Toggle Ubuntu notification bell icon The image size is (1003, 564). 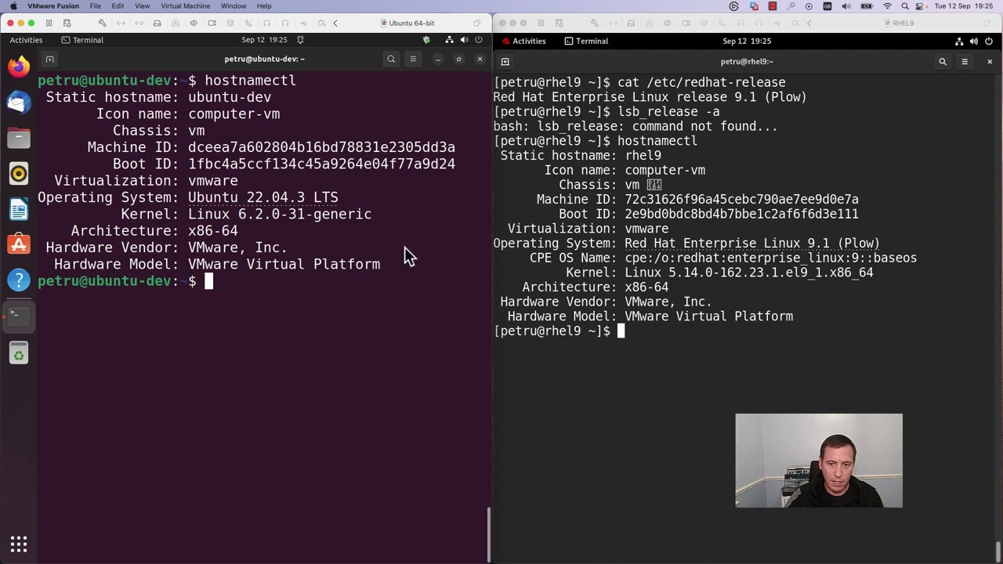tap(300, 40)
